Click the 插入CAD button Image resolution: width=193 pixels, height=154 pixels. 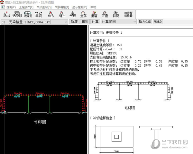pos(145,22)
